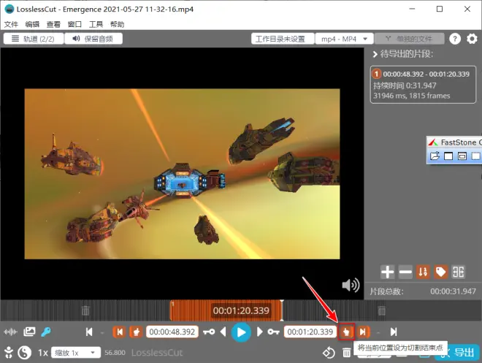The height and width of the screenshot is (363, 482).
Task: Toggle video thumbnails on the timeline
Action: pos(29,332)
